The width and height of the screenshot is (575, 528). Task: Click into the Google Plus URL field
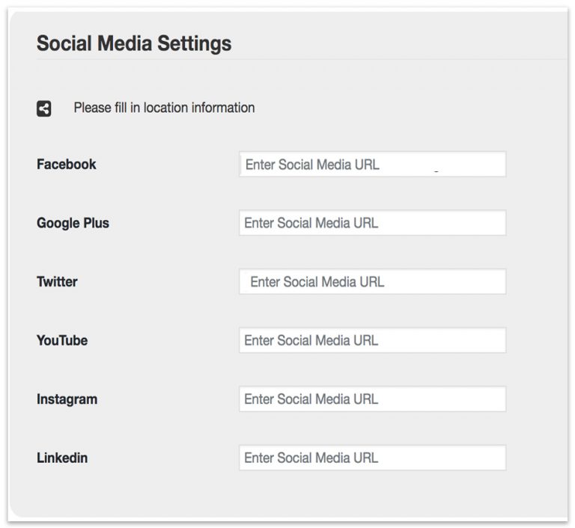(372, 223)
